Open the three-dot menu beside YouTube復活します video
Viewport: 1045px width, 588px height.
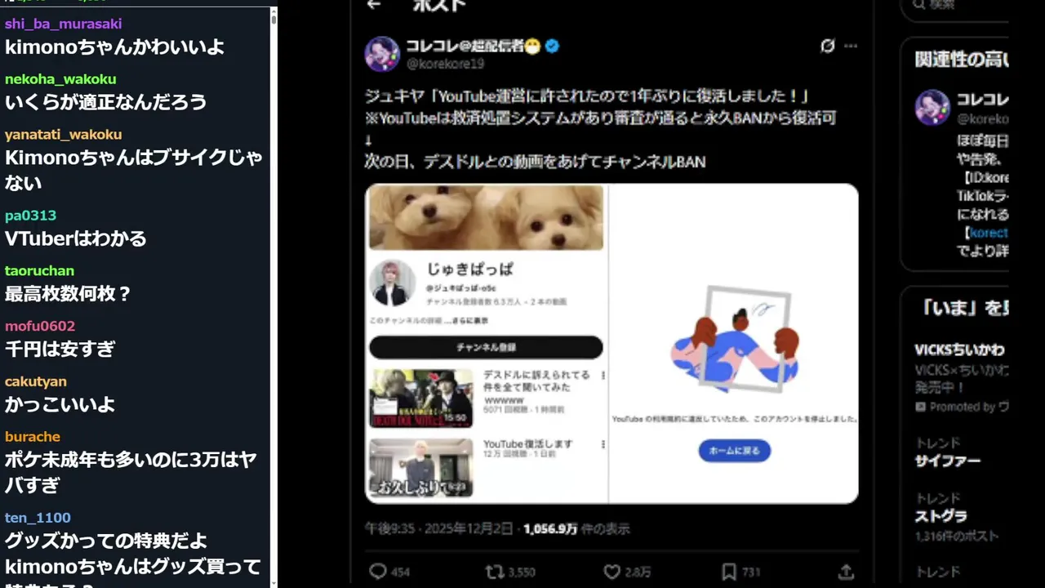[x=603, y=444]
